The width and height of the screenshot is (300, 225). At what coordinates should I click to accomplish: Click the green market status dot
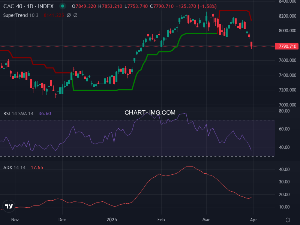click(x=62, y=6)
